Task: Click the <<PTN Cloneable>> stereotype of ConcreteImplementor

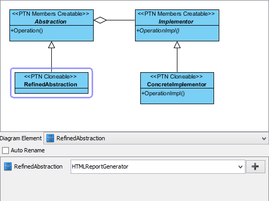Action: 176,76
